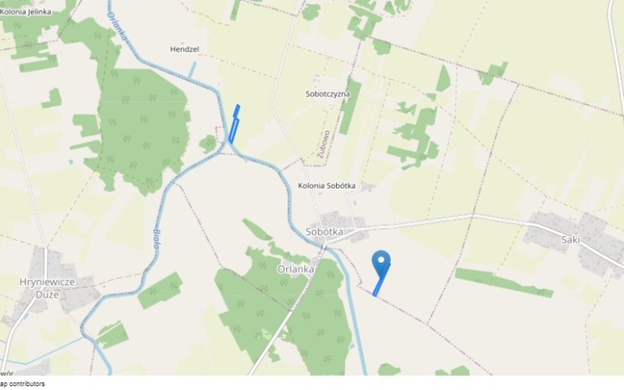624x390 pixels.
Task: Select the Sobotczyzna place label
Action: coord(328,94)
